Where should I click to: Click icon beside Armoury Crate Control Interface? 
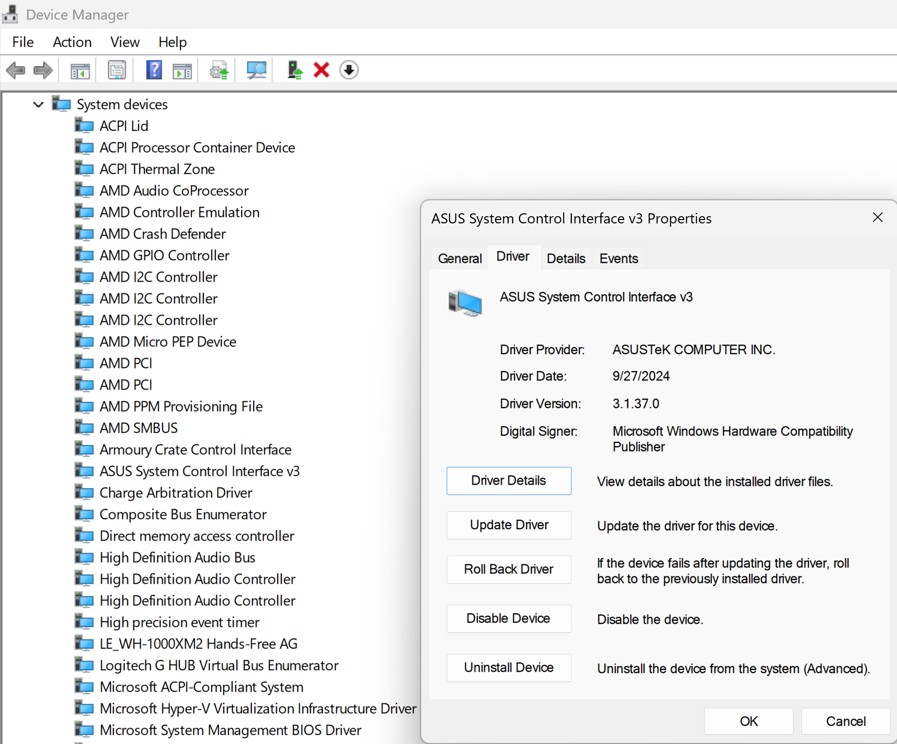point(84,449)
